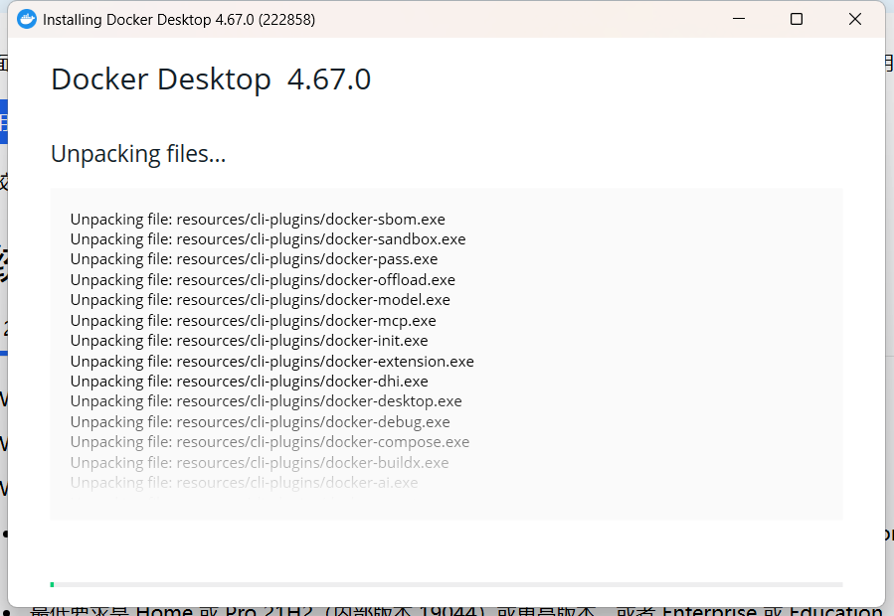Select the docker-debug.exe log line

(x=260, y=422)
